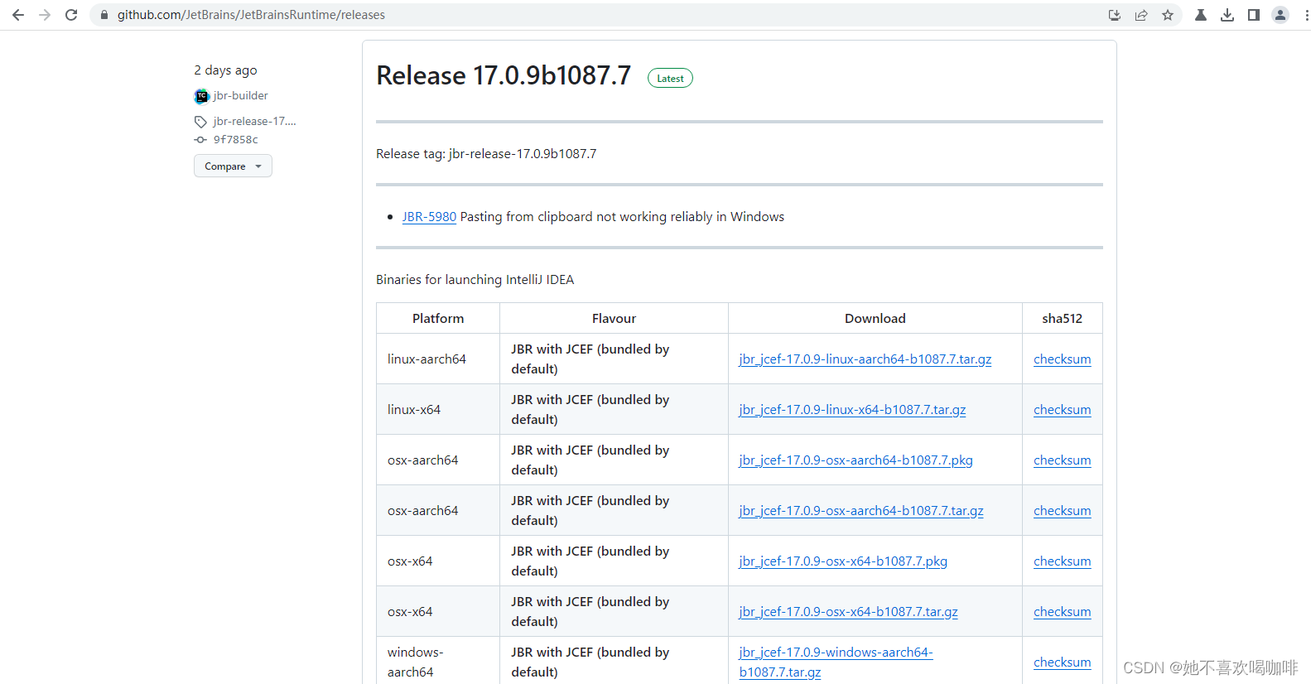Open checksum for windows-aarch64 row
The width and height of the screenshot is (1311, 684).
[x=1063, y=662]
